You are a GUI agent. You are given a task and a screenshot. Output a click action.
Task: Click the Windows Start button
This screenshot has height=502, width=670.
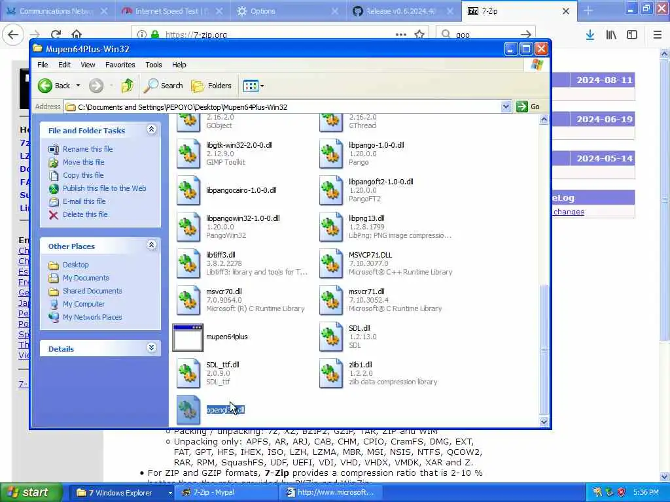31,492
